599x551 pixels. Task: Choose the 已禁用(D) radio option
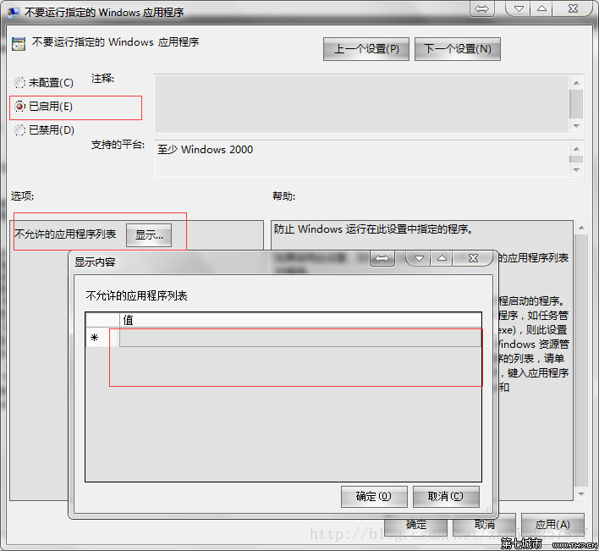point(44,129)
